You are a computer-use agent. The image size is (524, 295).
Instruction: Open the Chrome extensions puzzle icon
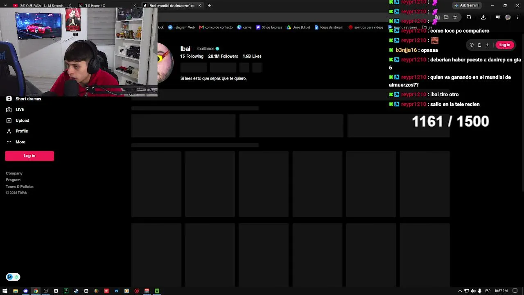tap(469, 17)
